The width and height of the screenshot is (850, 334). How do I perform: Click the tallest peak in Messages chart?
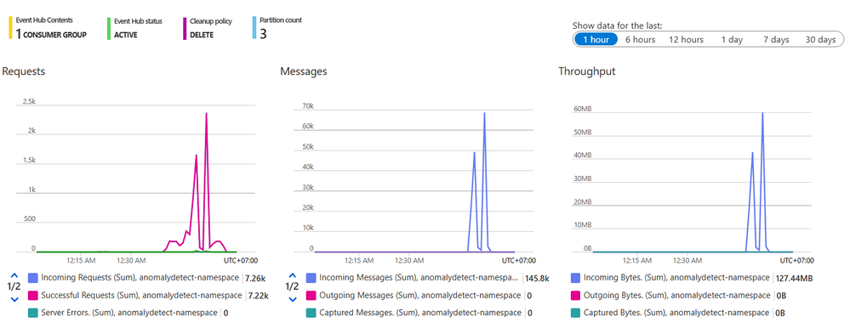coord(484,112)
